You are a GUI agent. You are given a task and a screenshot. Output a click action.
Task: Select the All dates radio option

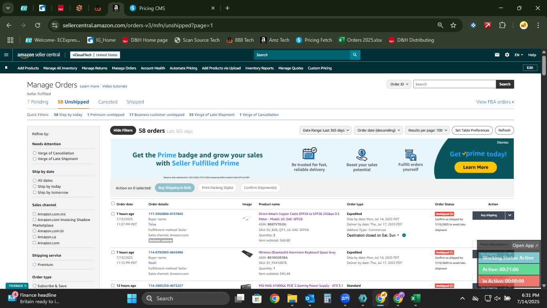tap(34, 180)
